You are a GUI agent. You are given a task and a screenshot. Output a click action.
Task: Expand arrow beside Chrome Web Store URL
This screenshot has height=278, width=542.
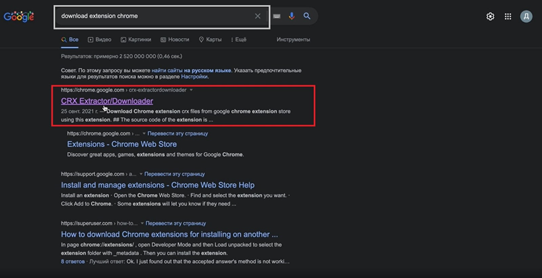coord(143,133)
